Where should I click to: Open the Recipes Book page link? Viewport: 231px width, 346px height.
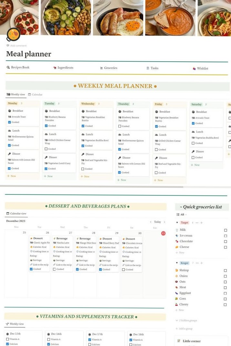(x=18, y=67)
